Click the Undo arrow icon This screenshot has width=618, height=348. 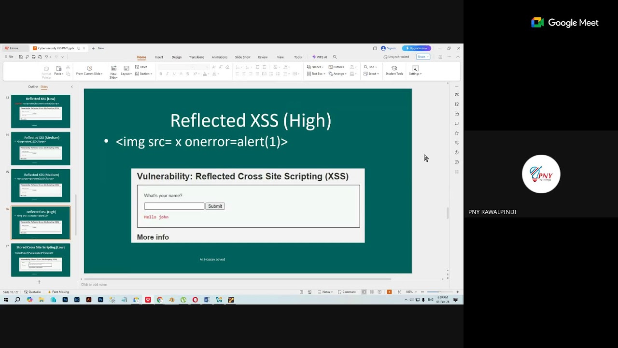(46, 57)
